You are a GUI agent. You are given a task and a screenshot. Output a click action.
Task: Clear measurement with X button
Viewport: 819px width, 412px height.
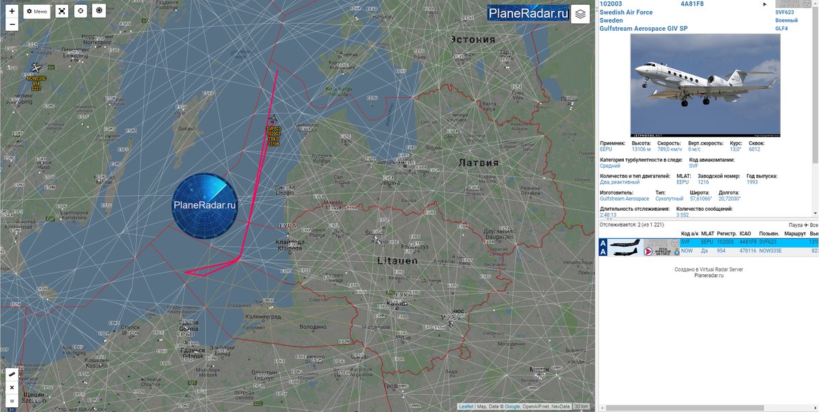[x=12, y=387]
